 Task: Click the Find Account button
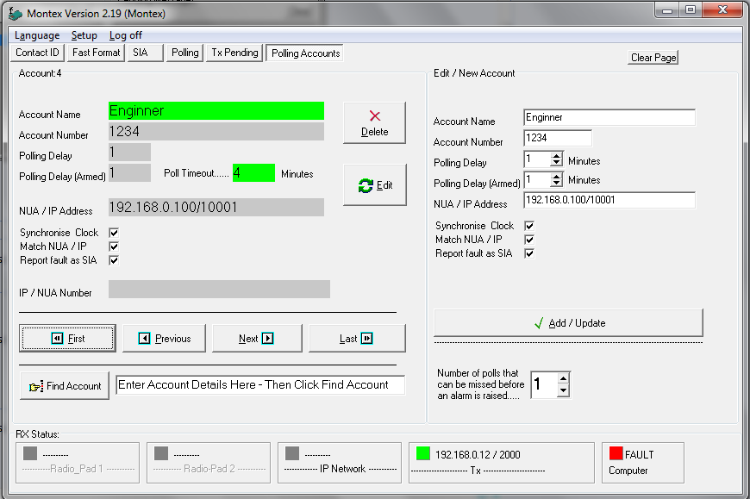pos(65,386)
